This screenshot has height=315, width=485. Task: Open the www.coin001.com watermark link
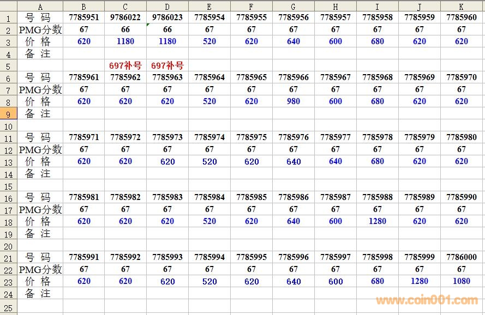point(427,300)
